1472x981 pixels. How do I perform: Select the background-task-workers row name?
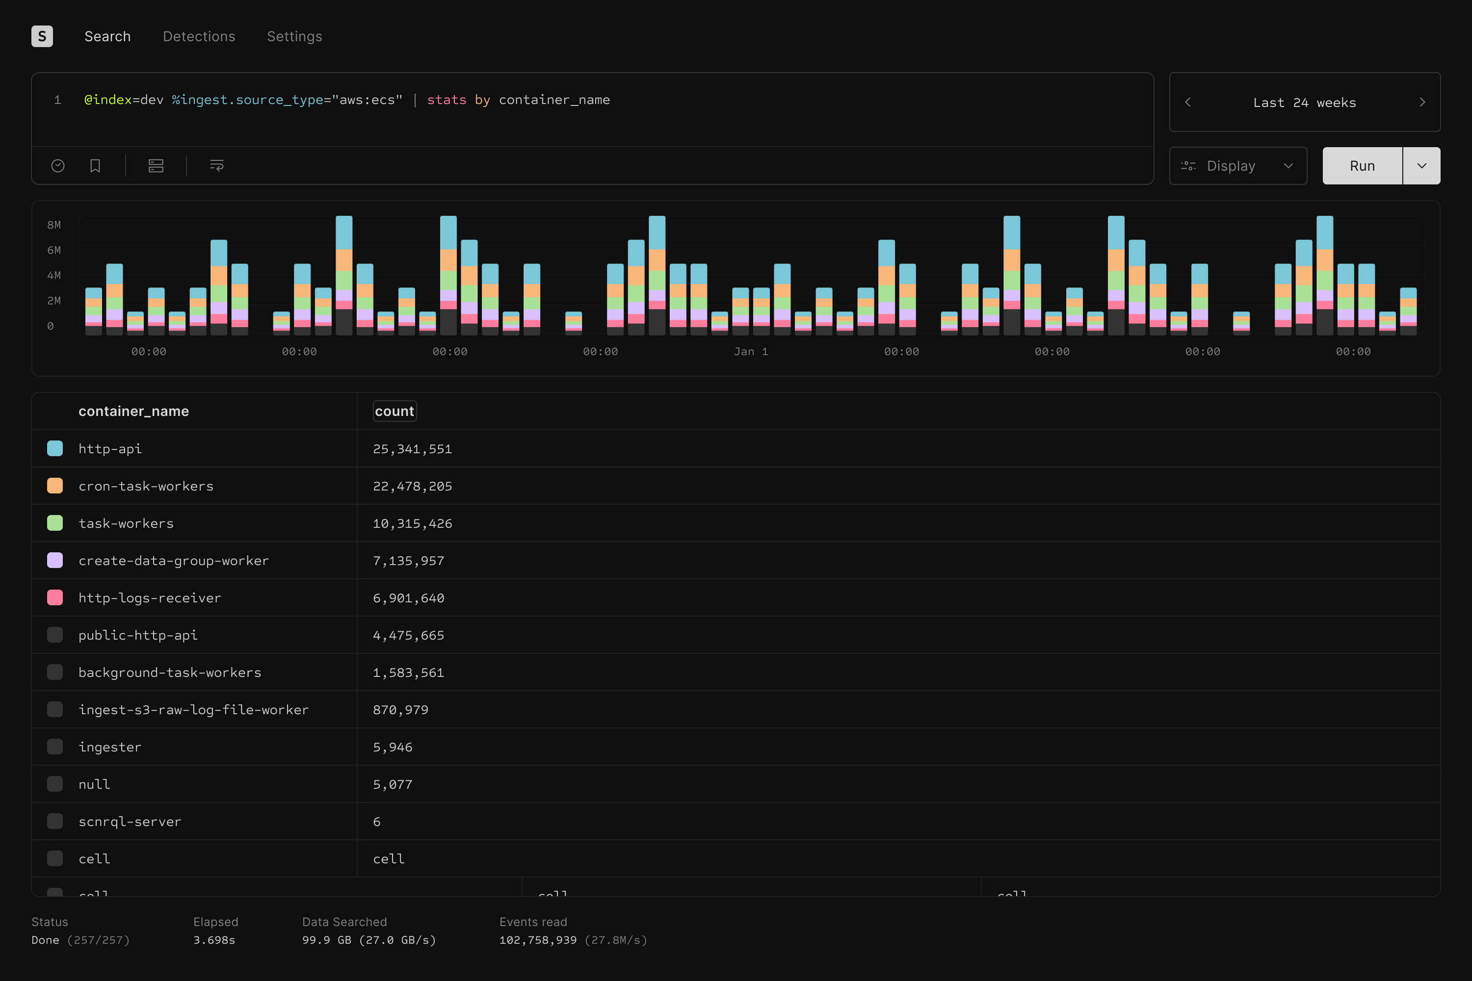coord(170,672)
